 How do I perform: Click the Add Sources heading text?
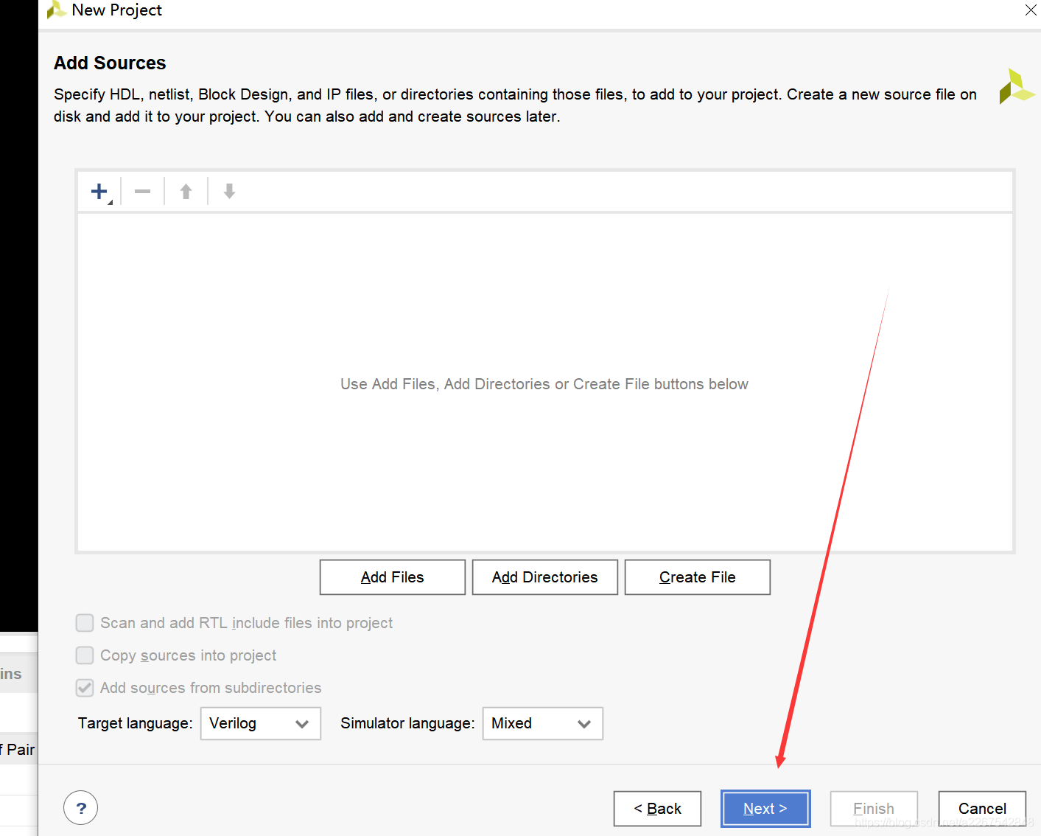pyautogui.click(x=110, y=63)
